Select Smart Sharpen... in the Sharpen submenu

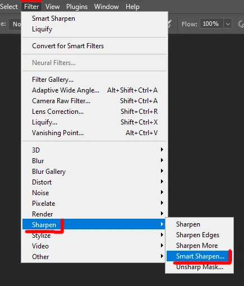tap(199, 256)
